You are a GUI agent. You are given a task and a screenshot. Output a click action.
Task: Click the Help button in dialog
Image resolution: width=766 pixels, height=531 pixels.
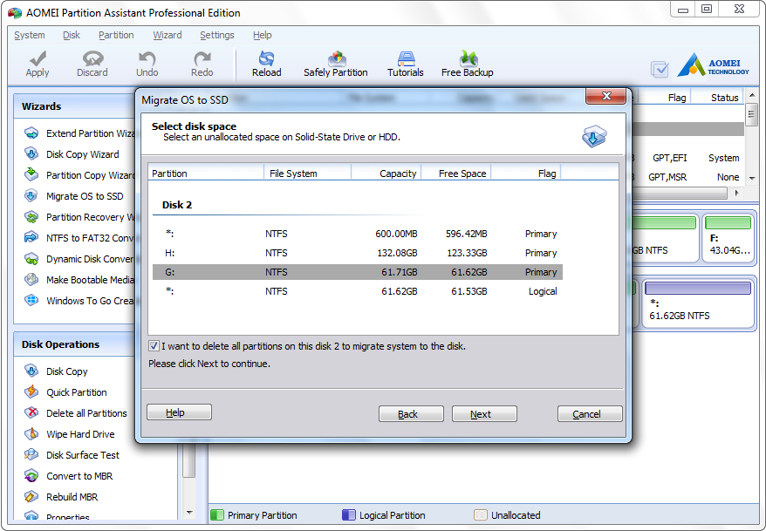click(x=180, y=412)
